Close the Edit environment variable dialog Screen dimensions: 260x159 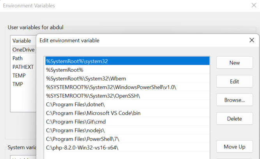[x=252, y=40]
